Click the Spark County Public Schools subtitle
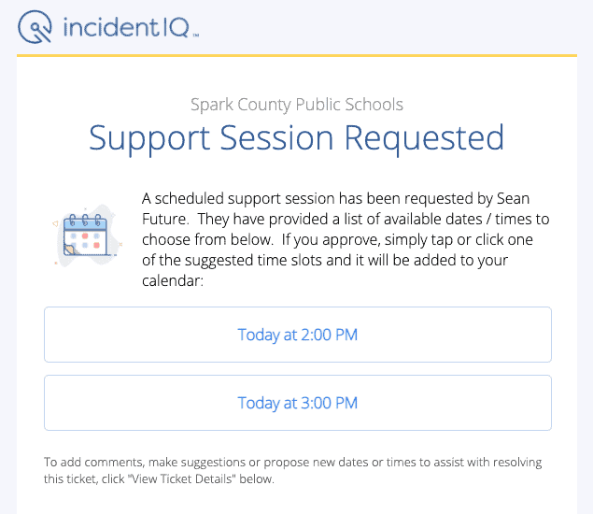The image size is (593, 514). coord(297,104)
